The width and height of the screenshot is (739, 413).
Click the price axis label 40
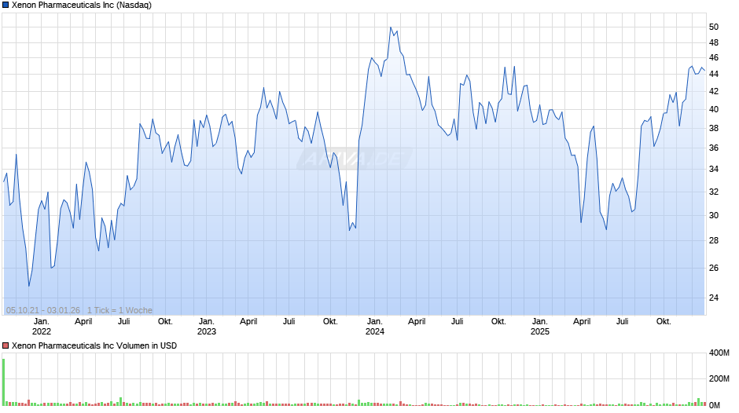pos(714,109)
